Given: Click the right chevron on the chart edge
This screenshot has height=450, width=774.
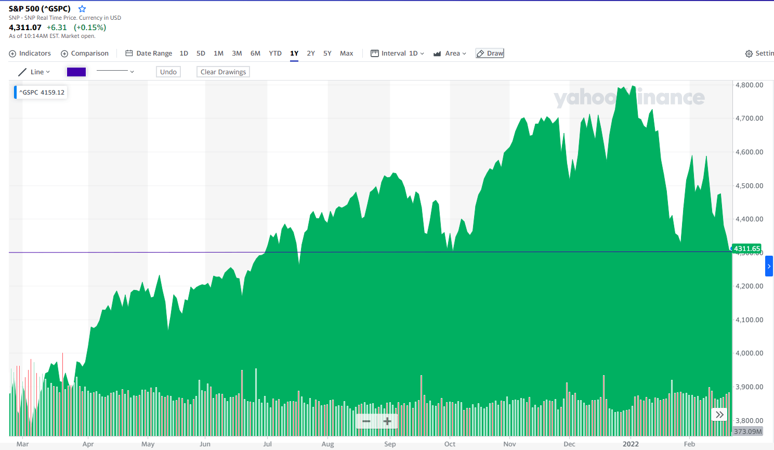Looking at the screenshot, I should pos(769,266).
